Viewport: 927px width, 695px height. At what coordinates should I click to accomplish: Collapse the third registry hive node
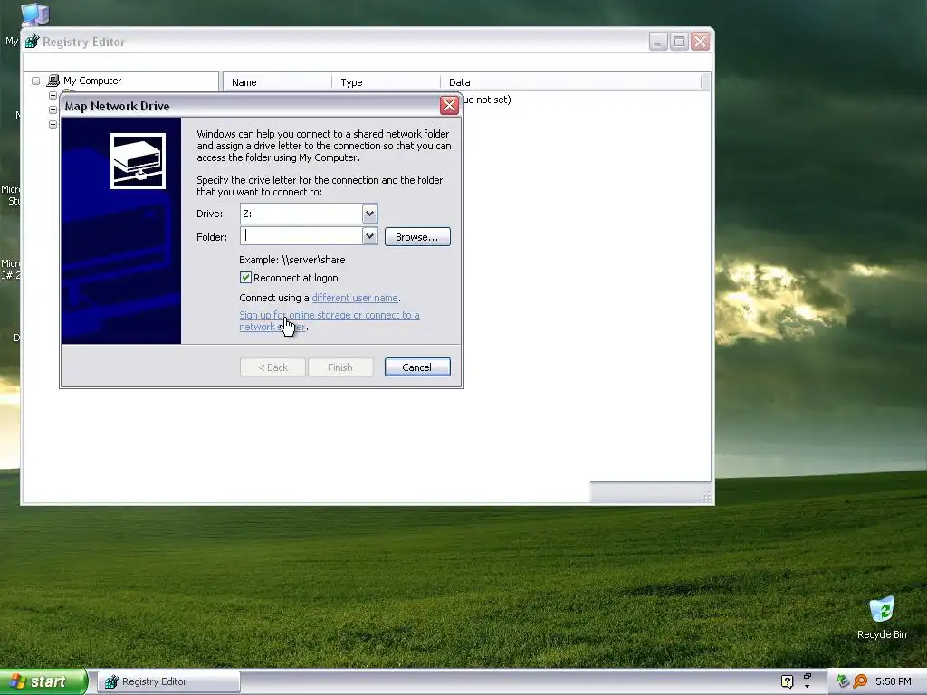(x=53, y=125)
